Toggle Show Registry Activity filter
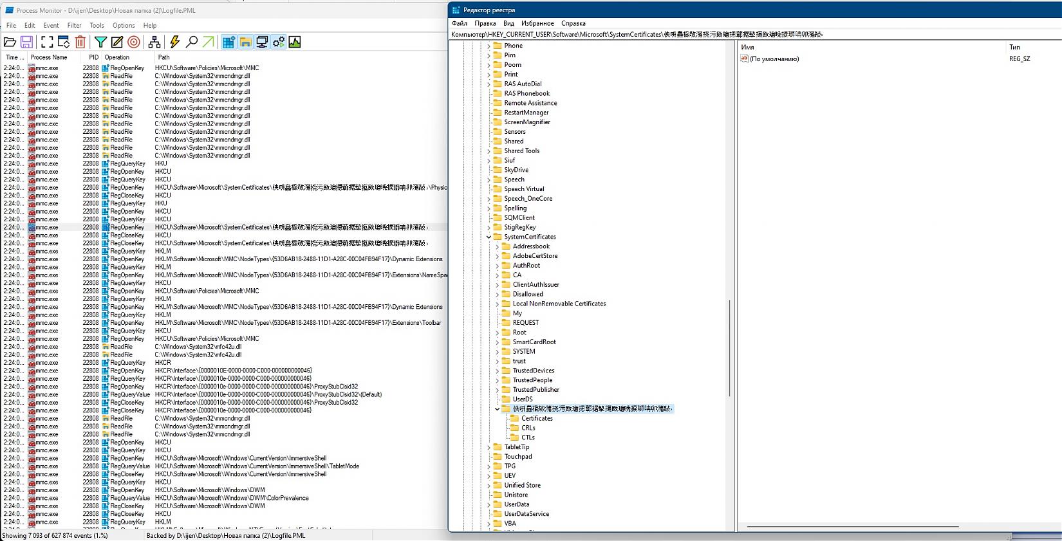Viewport: 1062px width, 541px height. pos(228,42)
